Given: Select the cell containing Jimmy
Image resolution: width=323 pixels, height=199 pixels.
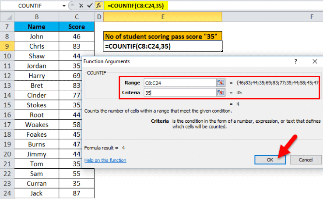Looking at the screenshot, I should point(37,154).
